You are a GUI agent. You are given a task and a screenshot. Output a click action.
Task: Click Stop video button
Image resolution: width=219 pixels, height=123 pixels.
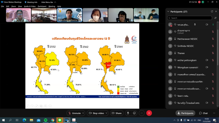(97, 113)
